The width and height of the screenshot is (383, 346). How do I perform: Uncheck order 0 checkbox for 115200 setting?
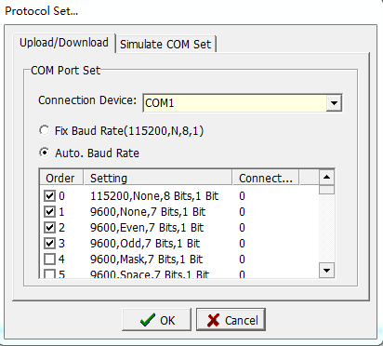click(x=49, y=196)
